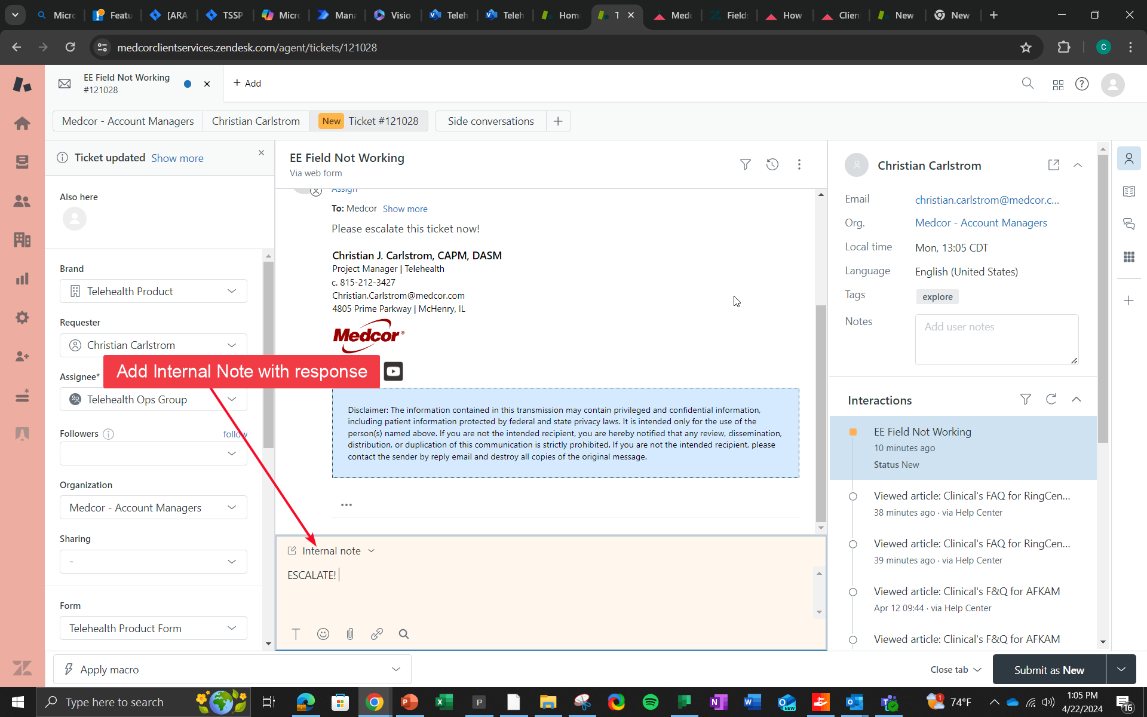
Task: Open the Home dashboard in left sidebar
Action: [22, 124]
